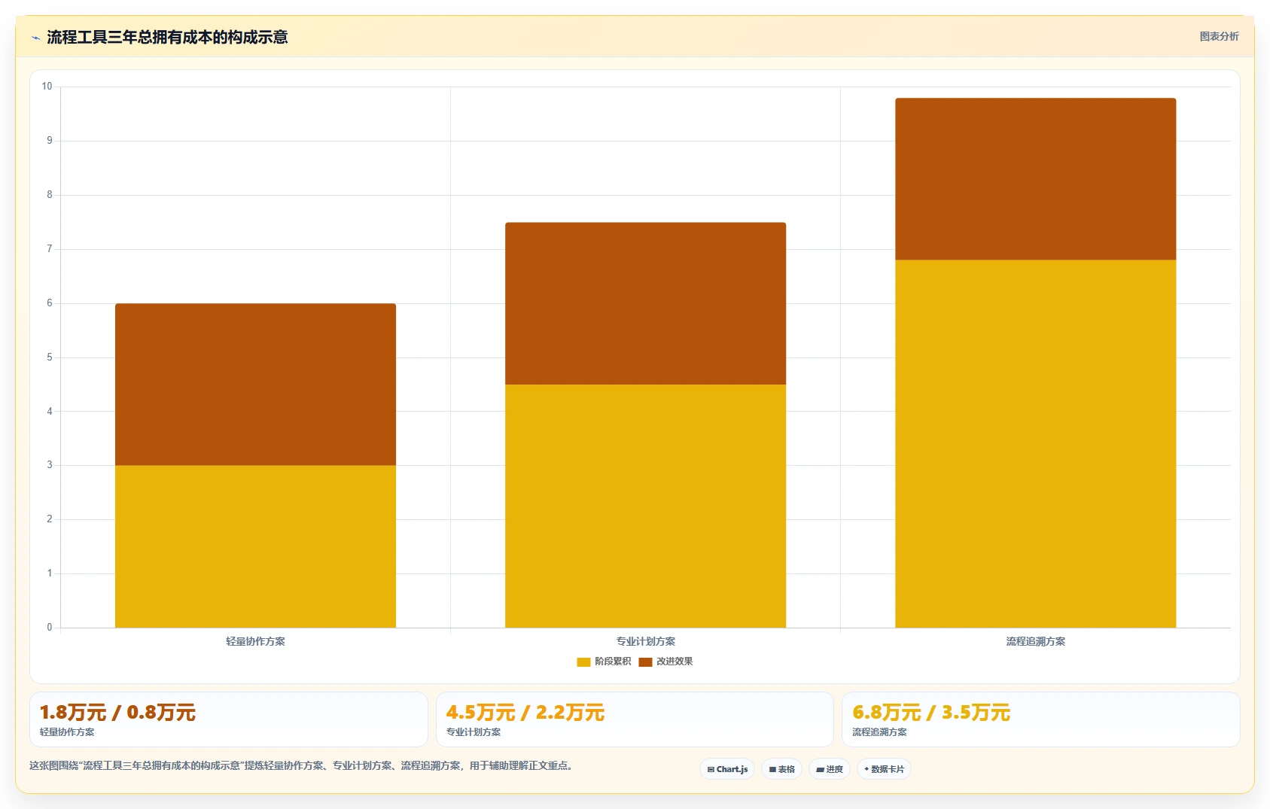Click the description text starting 这张图围绕
This screenshot has width=1270, height=809.
[x=303, y=766]
